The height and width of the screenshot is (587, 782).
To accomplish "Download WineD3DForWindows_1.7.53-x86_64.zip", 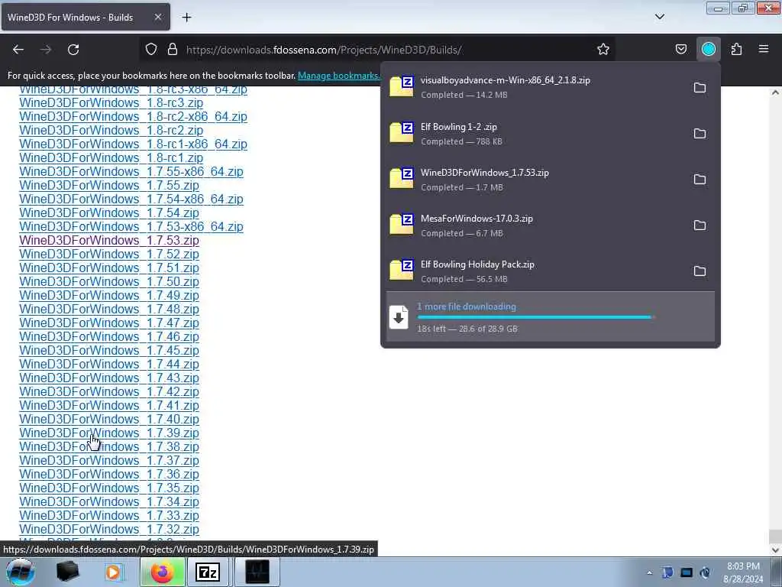I will tap(131, 226).
